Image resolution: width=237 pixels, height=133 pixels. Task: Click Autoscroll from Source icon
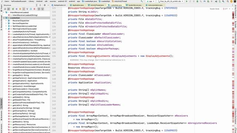[x=43, y=9]
